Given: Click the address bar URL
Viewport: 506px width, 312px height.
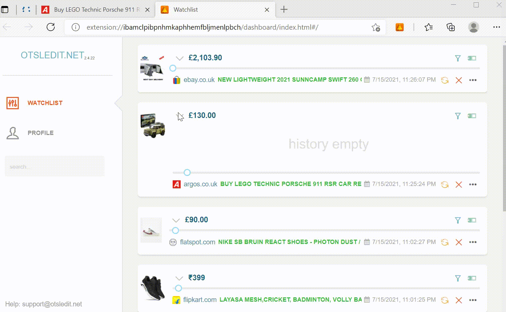Looking at the screenshot, I should pyautogui.click(x=202, y=27).
